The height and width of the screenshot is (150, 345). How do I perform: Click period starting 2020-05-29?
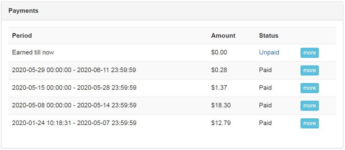point(74,70)
